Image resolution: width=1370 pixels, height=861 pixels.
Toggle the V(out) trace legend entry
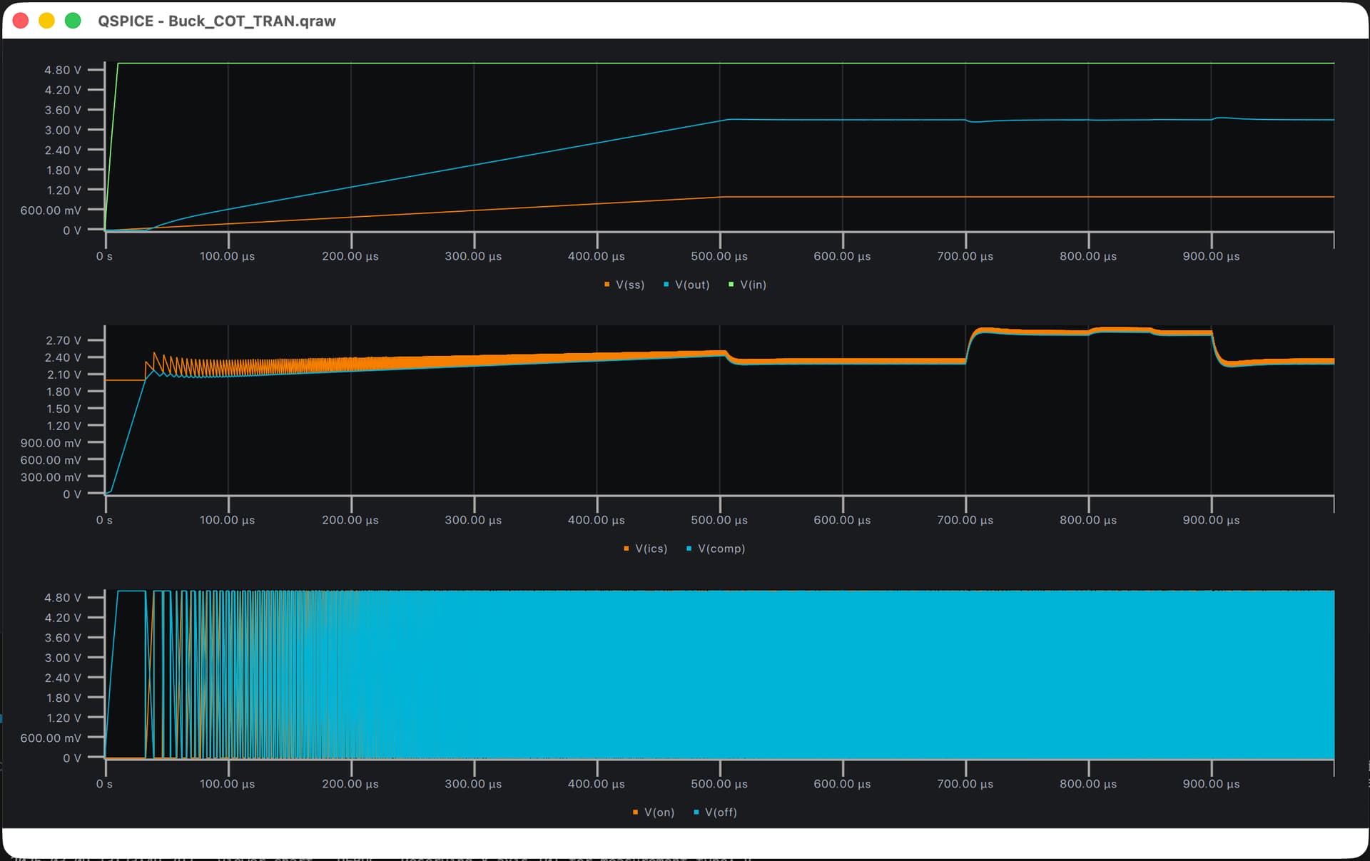coord(691,285)
